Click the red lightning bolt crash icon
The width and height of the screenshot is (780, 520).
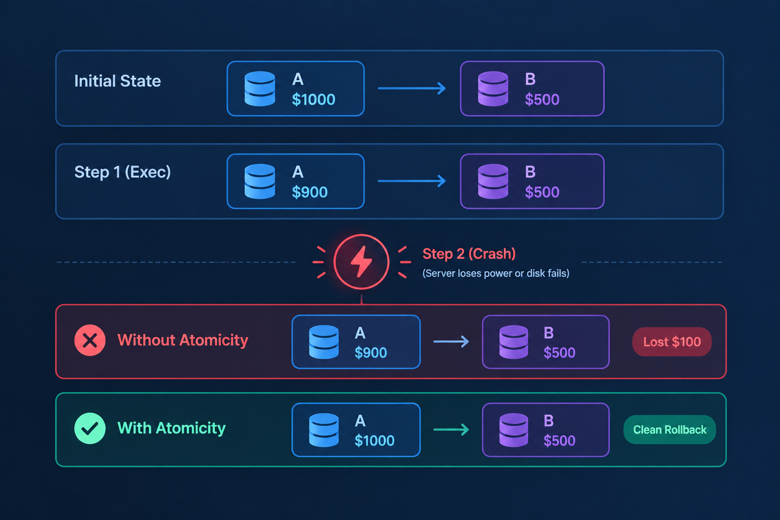[x=362, y=262]
